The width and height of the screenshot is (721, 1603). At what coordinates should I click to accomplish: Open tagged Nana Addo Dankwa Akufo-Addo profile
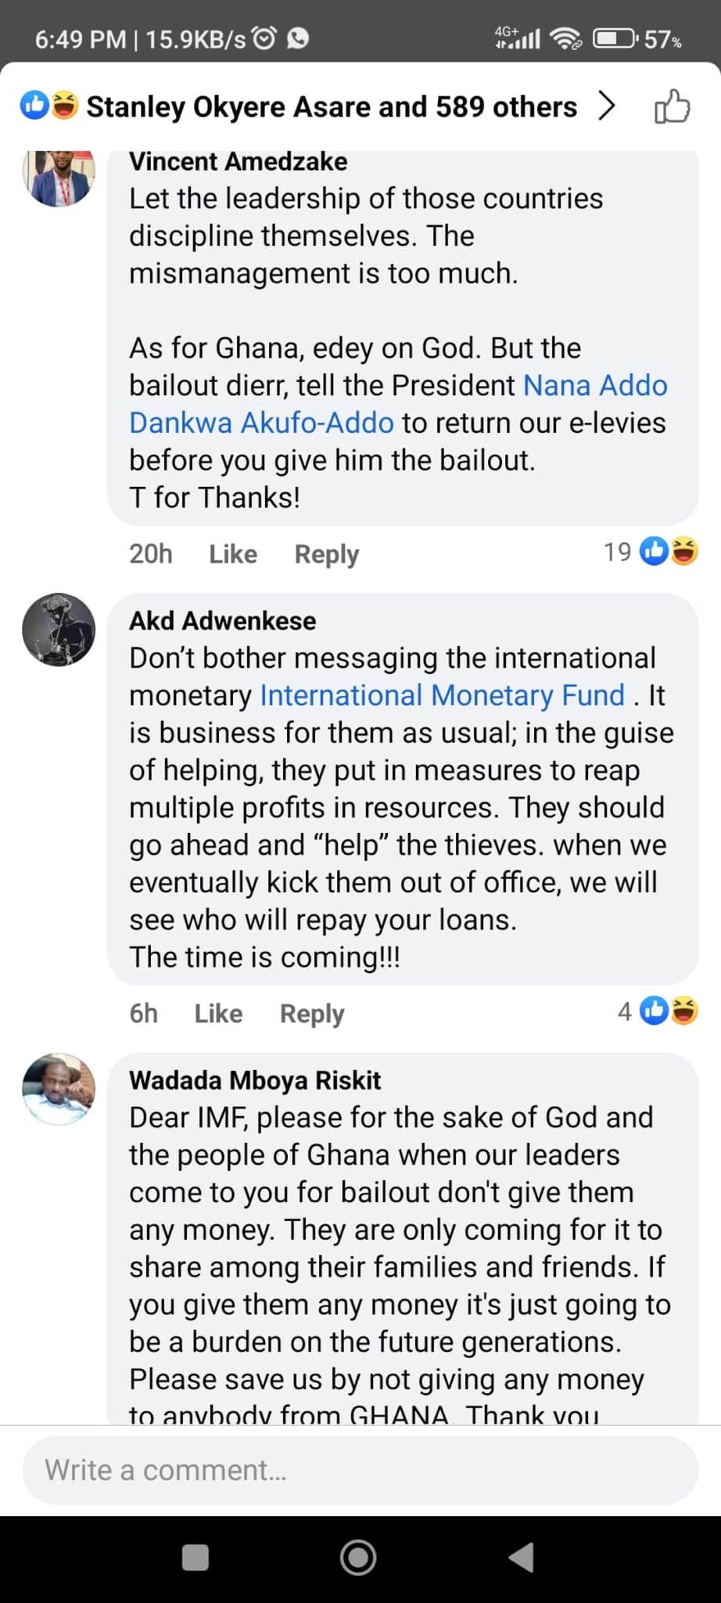tap(399, 404)
